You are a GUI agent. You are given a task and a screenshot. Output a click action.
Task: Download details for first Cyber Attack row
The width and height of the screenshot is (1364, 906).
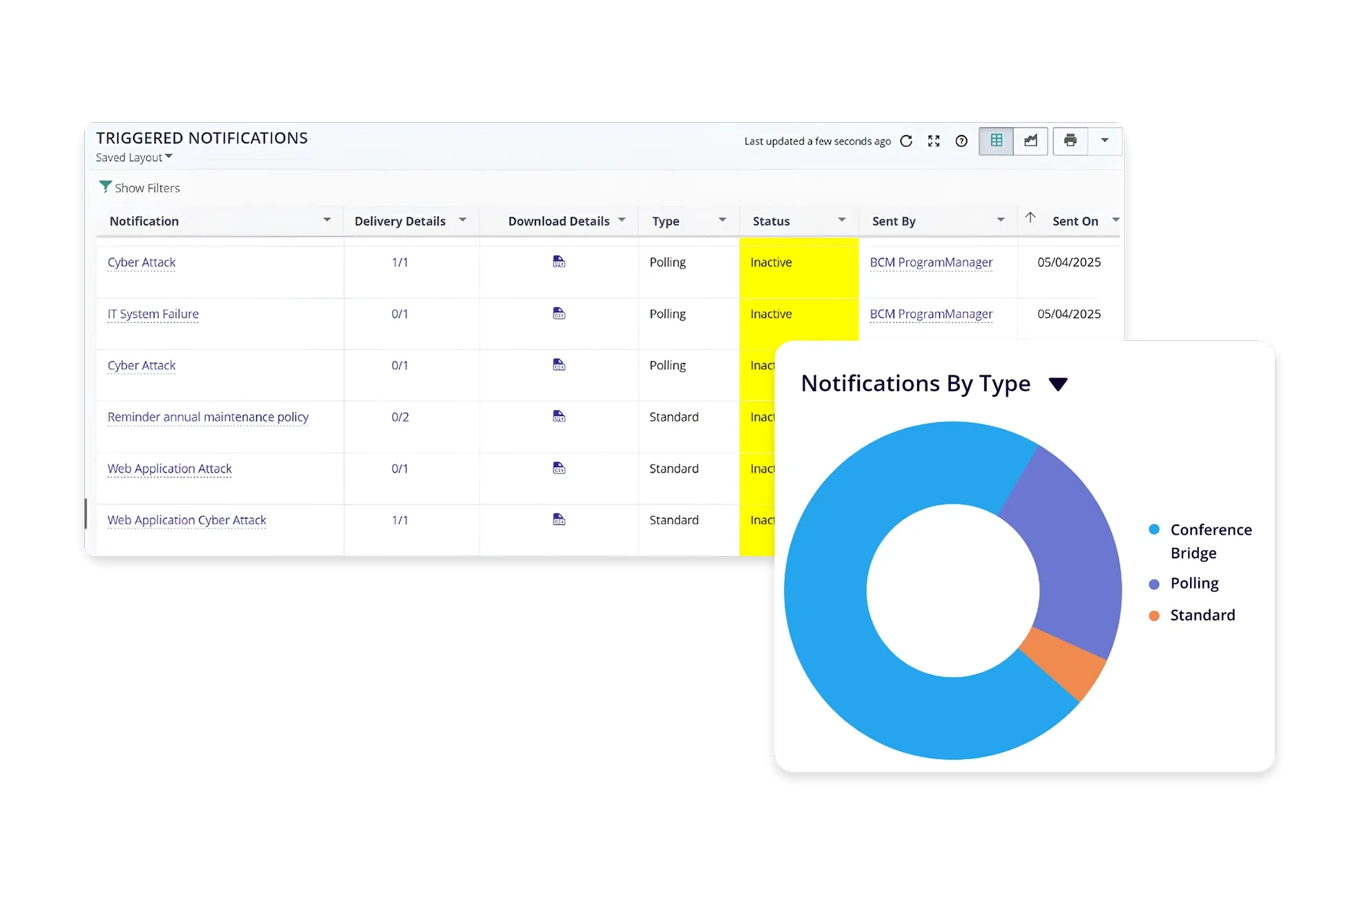(x=559, y=262)
